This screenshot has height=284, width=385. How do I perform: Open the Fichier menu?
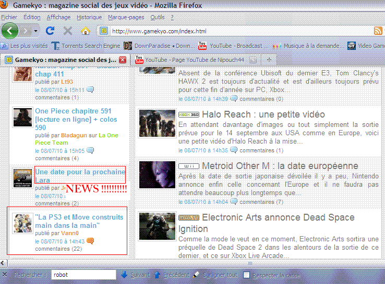9,17
